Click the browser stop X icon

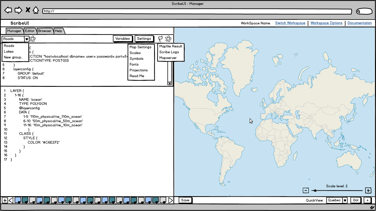point(28,10)
